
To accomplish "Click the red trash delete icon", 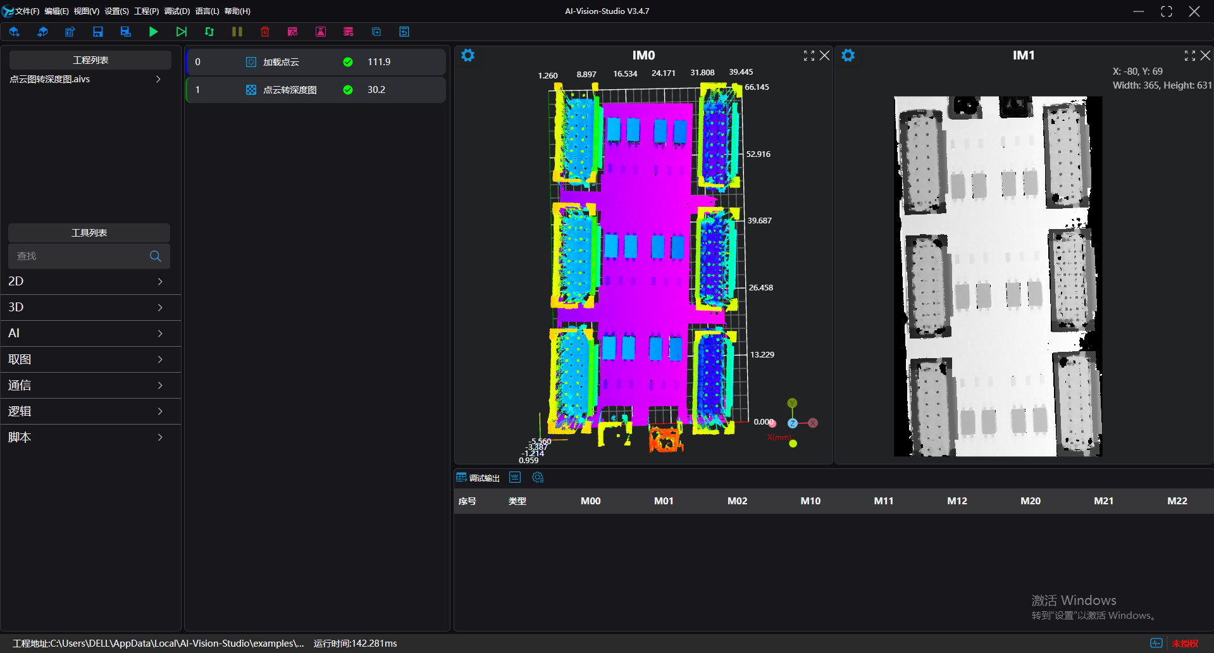I will pyautogui.click(x=265, y=32).
